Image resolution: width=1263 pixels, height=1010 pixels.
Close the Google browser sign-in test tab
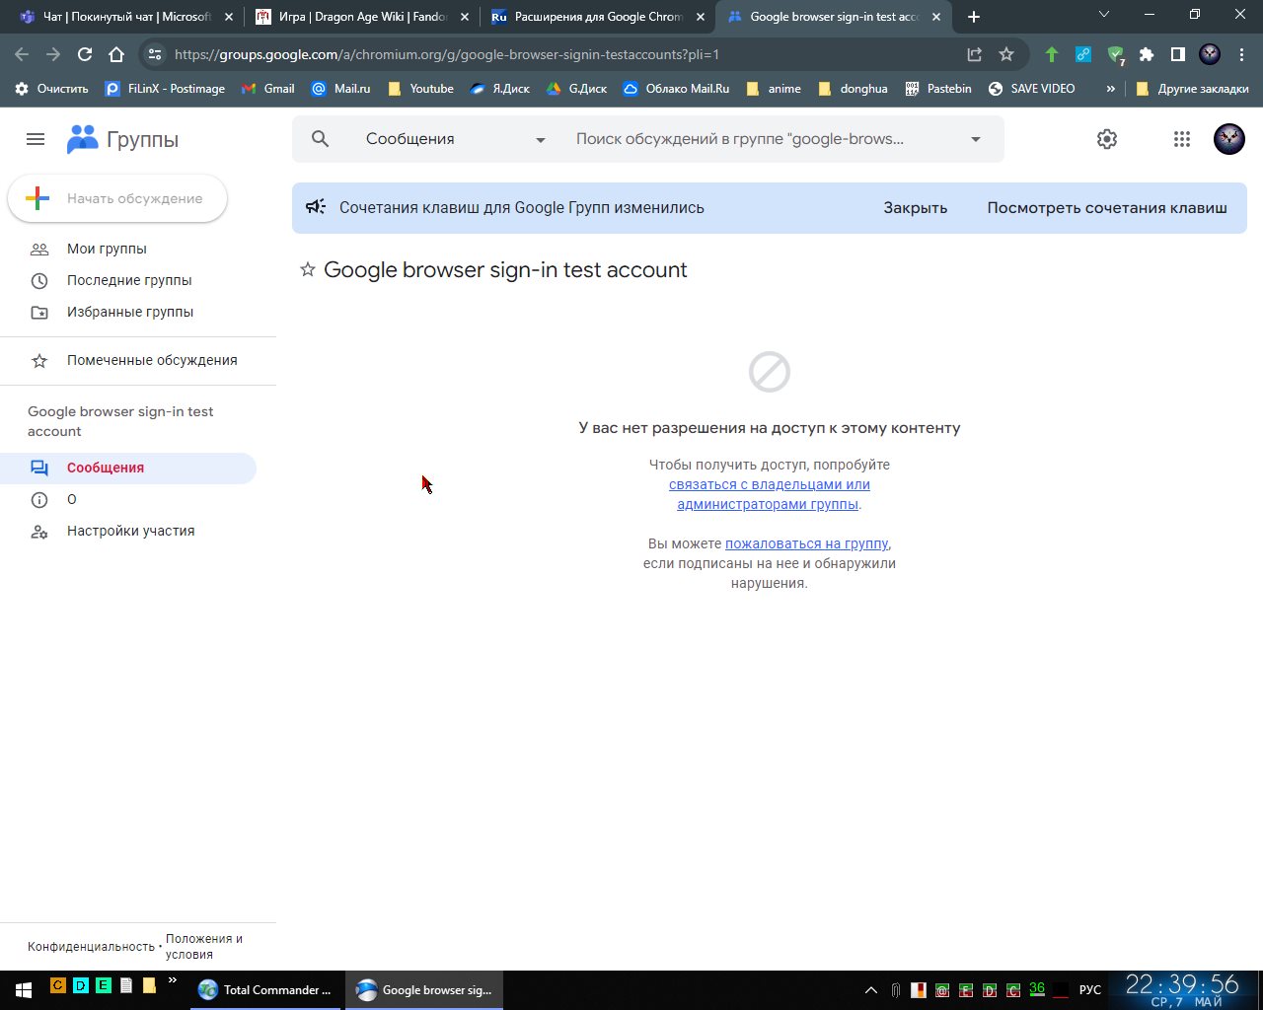[936, 17]
